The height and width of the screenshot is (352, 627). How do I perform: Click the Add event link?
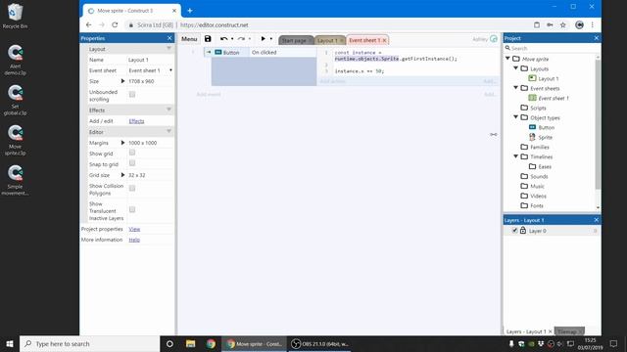pyautogui.click(x=209, y=94)
